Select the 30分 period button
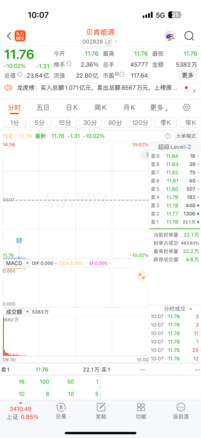The height and width of the screenshot is (438, 201). pyautogui.click(x=90, y=123)
